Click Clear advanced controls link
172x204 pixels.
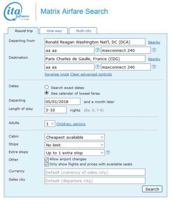click(x=91, y=74)
